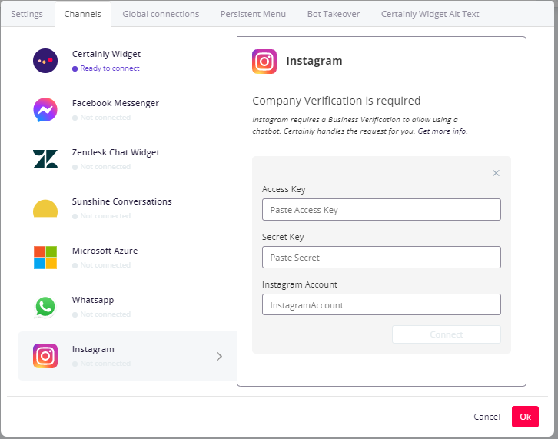Viewport: 558px width, 439px height.
Task: Switch to Certainly Widget Alt Text tab
Action: (x=430, y=14)
